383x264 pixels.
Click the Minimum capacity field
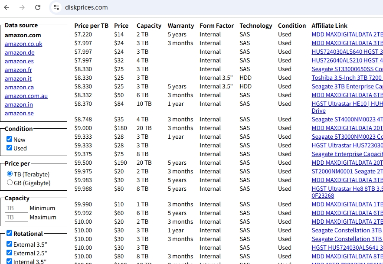16,209
